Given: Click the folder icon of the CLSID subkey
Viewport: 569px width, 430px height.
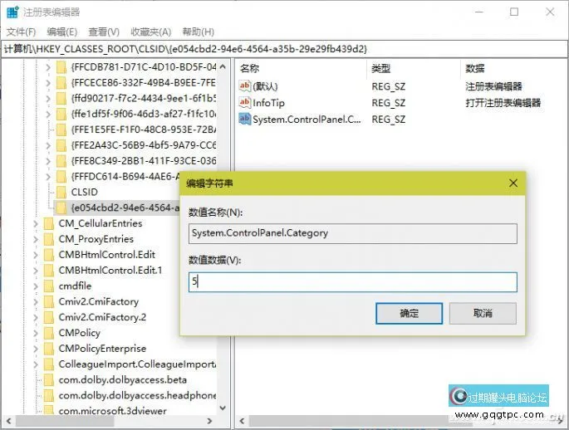Looking at the screenshot, I should pyautogui.click(x=61, y=192).
